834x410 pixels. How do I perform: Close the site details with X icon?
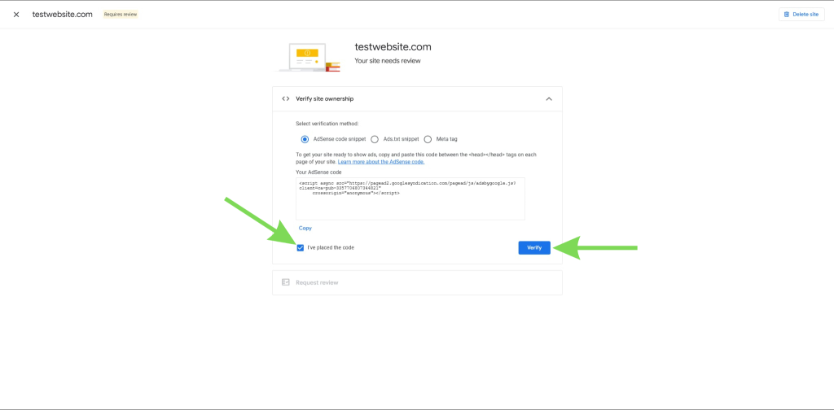tap(16, 15)
